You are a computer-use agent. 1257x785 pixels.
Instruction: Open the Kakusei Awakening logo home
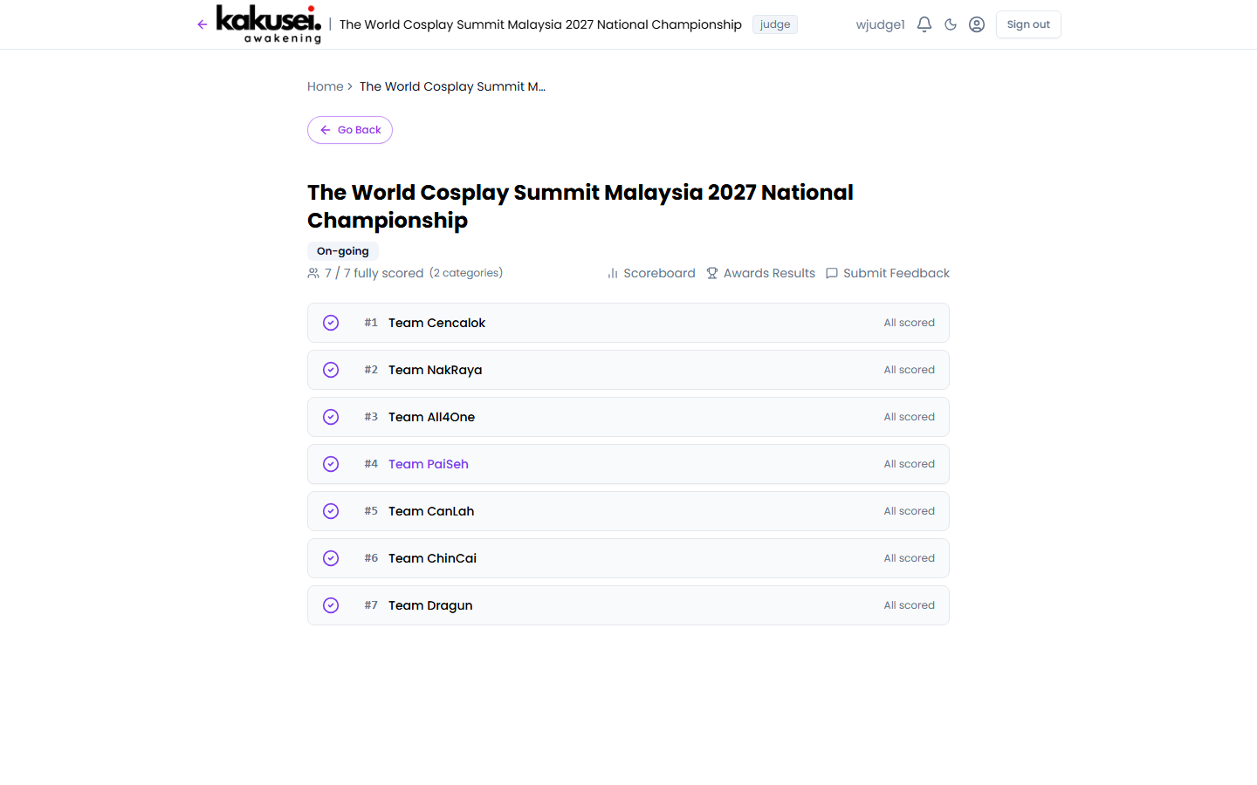pos(269,24)
